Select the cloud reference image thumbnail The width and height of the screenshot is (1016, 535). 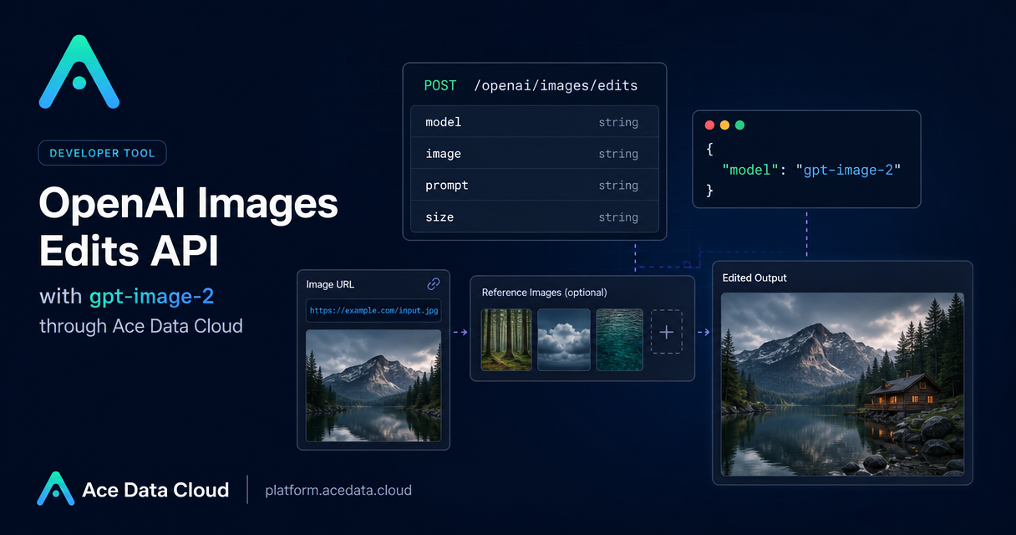564,340
